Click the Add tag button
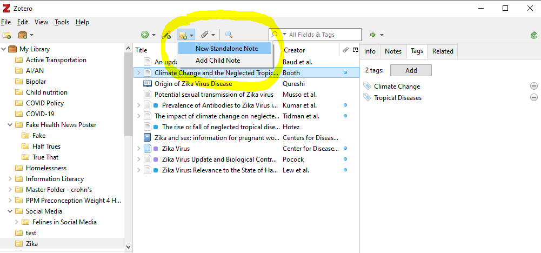Viewport: 541px width, 253px height. pos(411,70)
